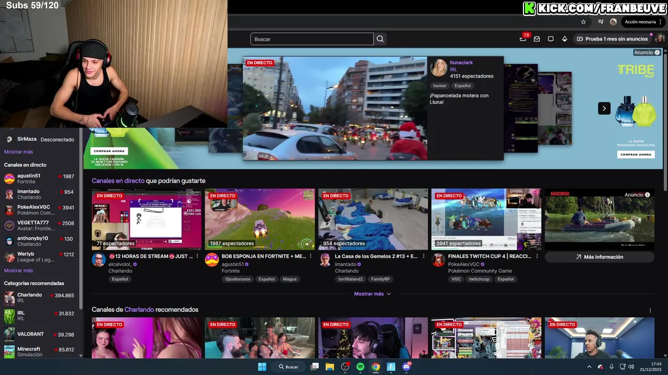Click elcalvolol_ channel avatar

[x=99, y=260]
